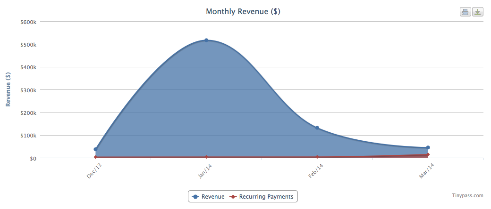The image size is (491, 209).
Task: Select the Dec/13 Revenue data point
Action: 95,149
